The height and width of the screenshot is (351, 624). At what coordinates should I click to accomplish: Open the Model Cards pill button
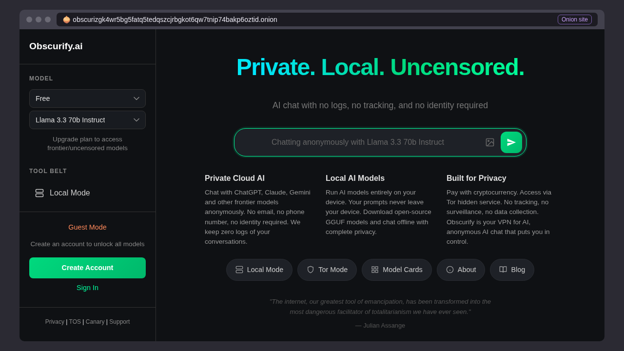[397, 270]
